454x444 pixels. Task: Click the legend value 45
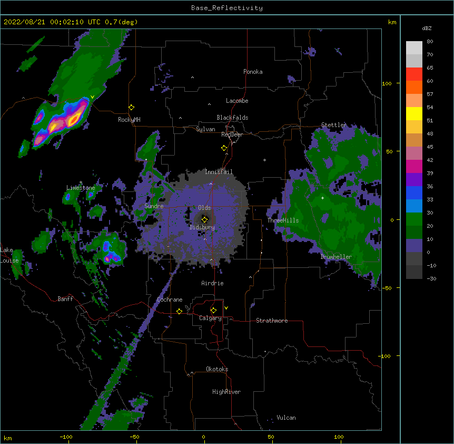[430, 147]
